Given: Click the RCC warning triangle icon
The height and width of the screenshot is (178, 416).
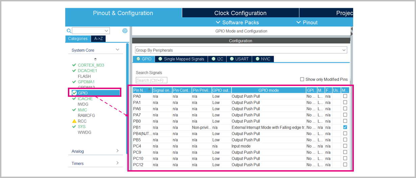Looking at the screenshot, I should (74, 121).
